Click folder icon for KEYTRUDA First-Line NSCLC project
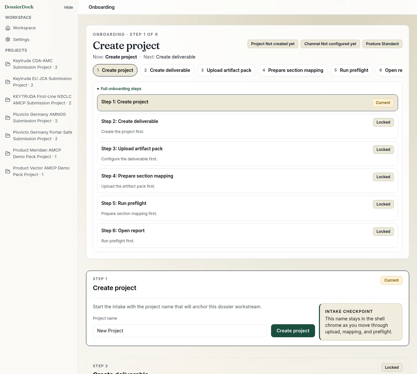Viewport: 417px width, 374px height. [x=8, y=100]
